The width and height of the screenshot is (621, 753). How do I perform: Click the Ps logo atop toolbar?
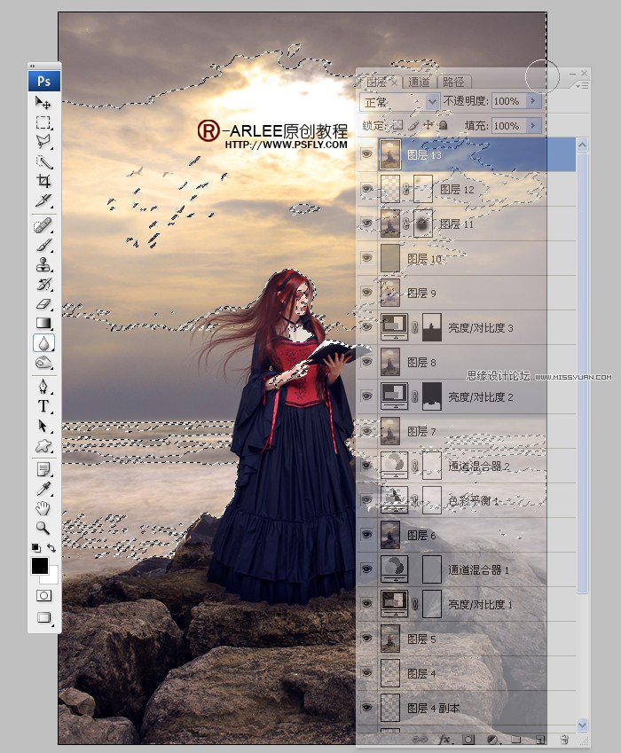[x=44, y=82]
